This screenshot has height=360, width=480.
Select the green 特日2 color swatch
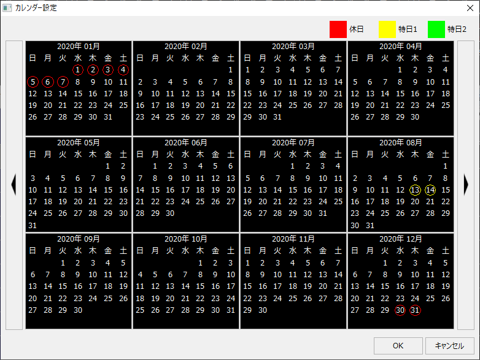[x=436, y=29]
